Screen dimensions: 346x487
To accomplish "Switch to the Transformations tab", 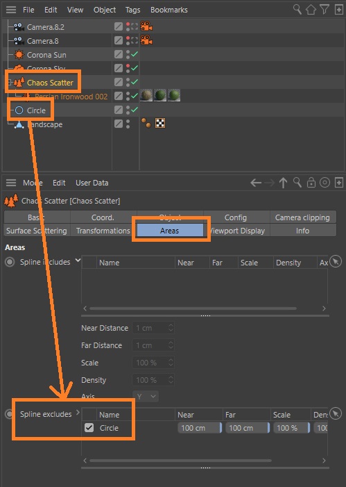I will pyautogui.click(x=103, y=231).
